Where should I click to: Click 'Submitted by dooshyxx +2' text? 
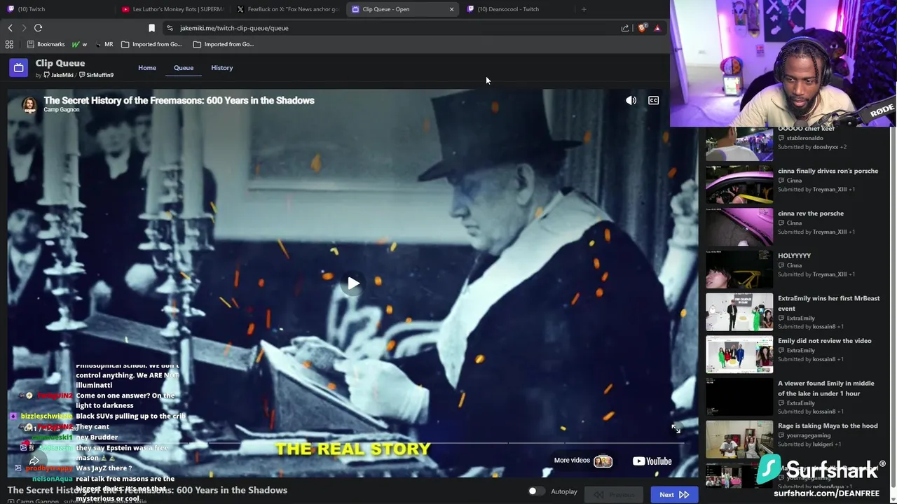click(x=812, y=147)
